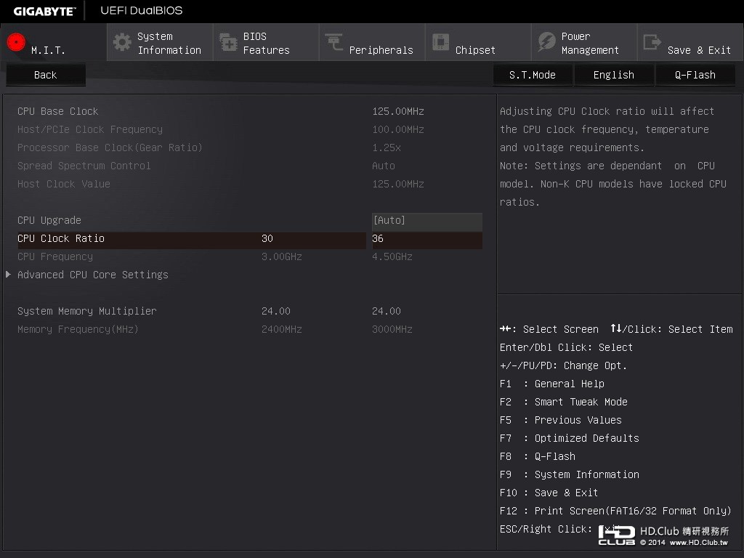Image resolution: width=744 pixels, height=558 pixels.
Task: Click CPU Clock Ratio default value 30
Action: (x=267, y=238)
